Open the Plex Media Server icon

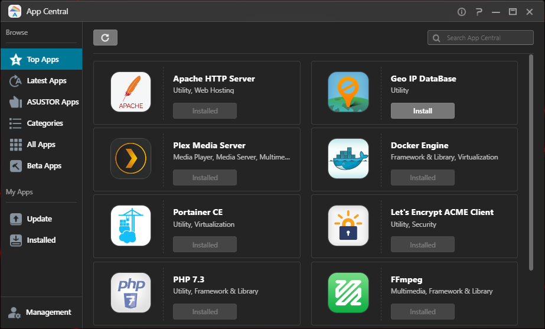130,158
